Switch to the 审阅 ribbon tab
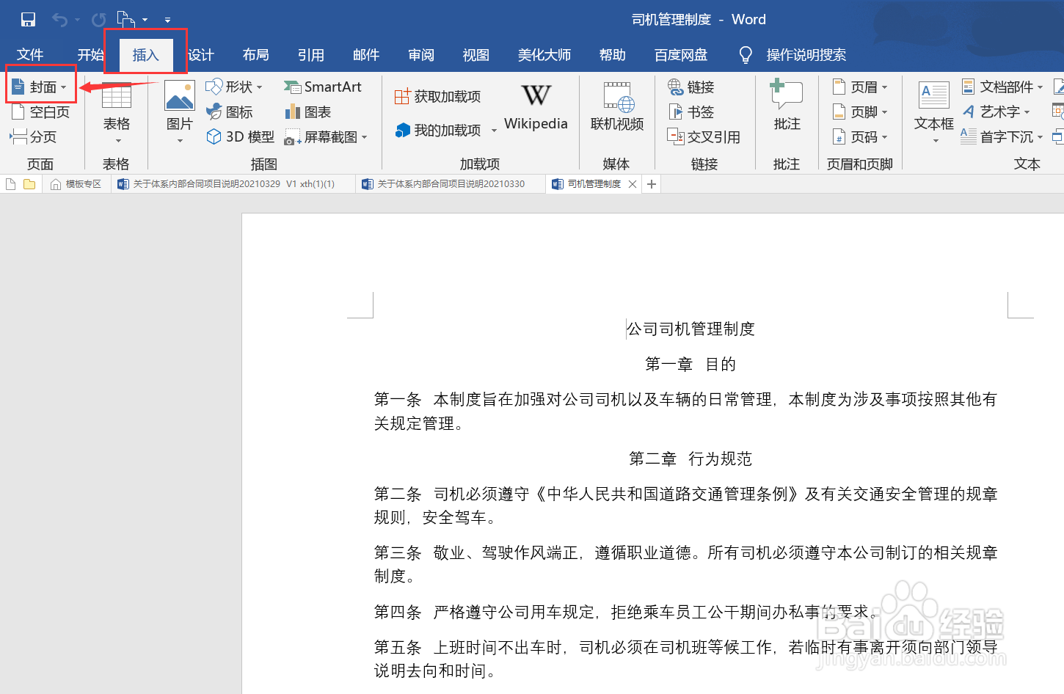1064x694 pixels. [x=420, y=54]
